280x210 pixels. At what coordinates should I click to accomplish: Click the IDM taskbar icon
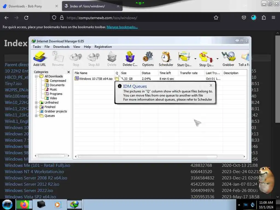74,205
